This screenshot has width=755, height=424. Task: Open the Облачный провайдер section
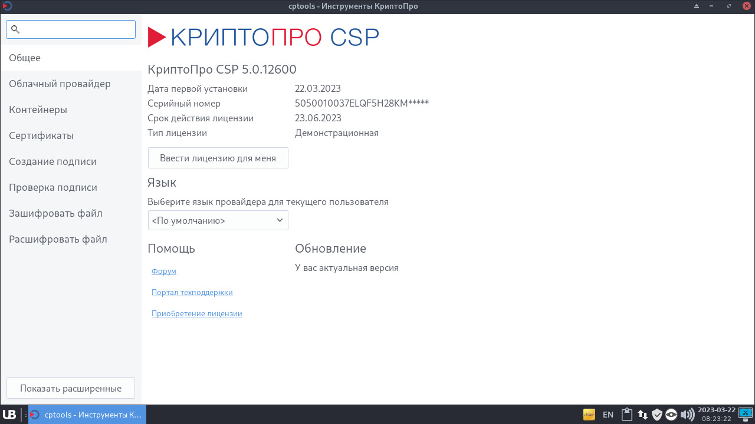tap(71, 84)
